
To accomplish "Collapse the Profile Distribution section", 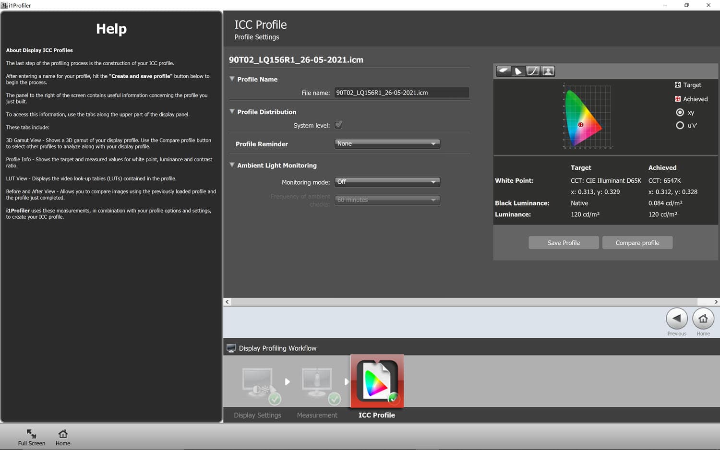I will pos(232,111).
